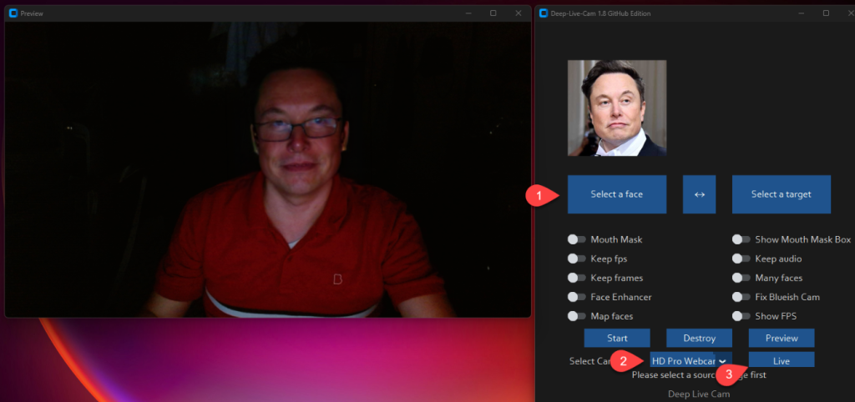Enable the Mouth Mask switch
The height and width of the screenshot is (402, 855).
(576, 239)
